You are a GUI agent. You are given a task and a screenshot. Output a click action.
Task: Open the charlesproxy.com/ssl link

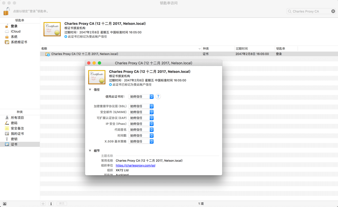[135, 165]
